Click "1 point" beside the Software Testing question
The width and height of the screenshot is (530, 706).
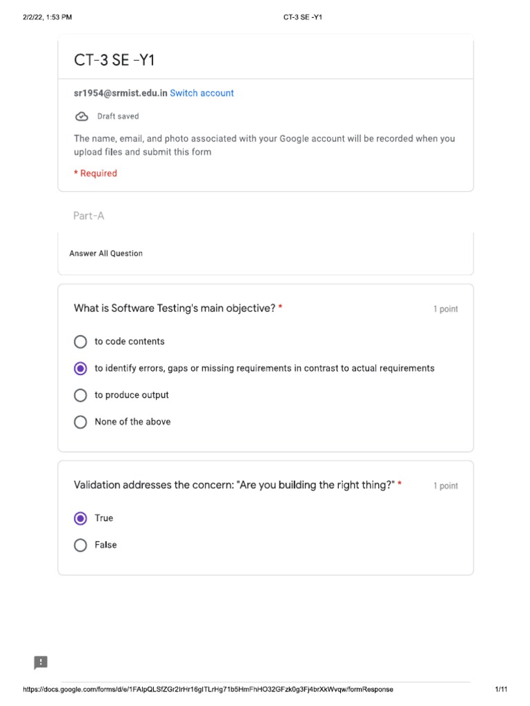click(445, 310)
